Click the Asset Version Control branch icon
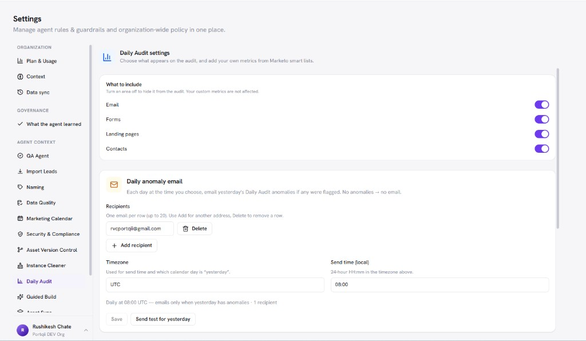 click(20, 250)
